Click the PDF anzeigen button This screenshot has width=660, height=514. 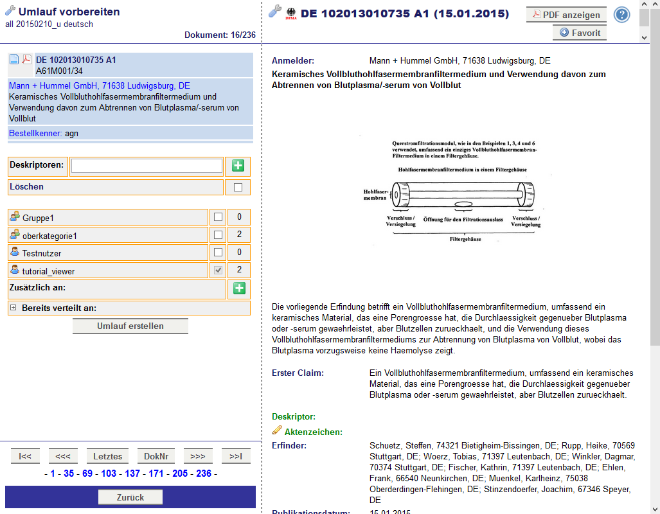point(566,15)
